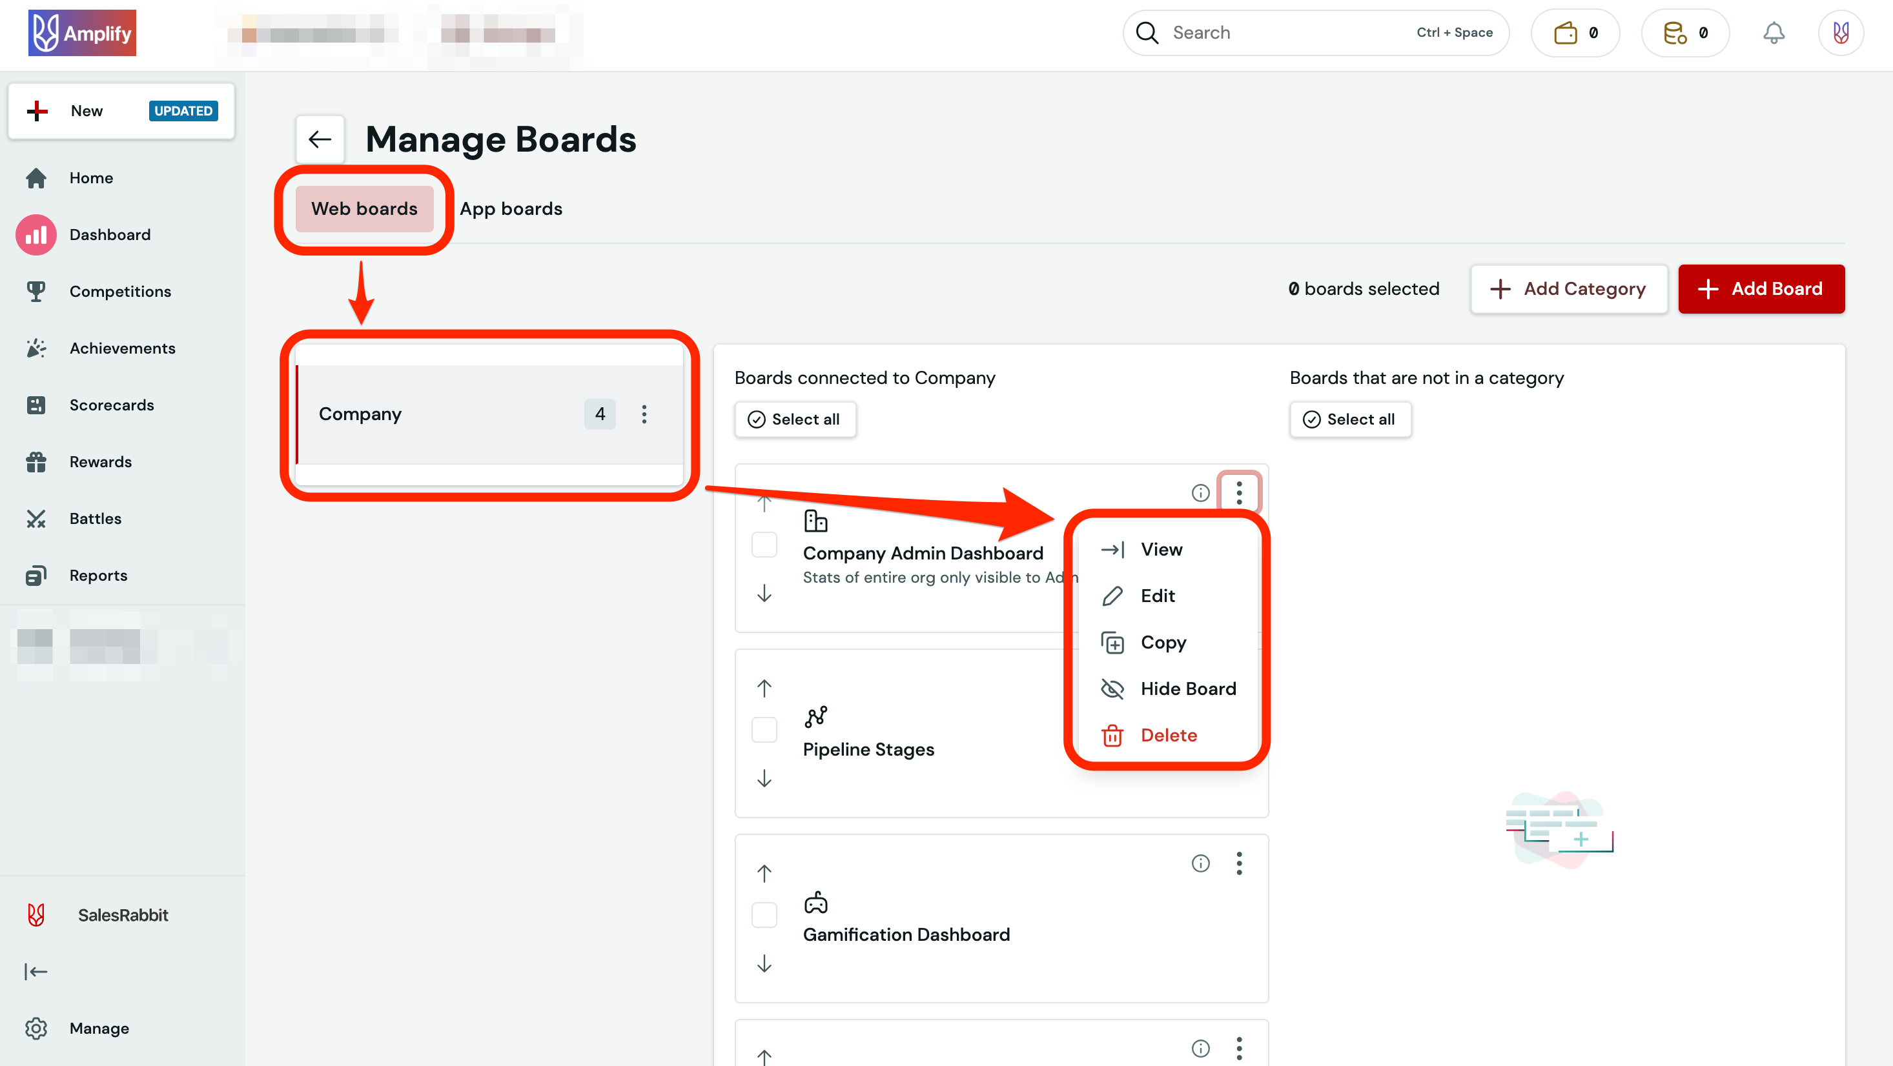
Task: Open Reports via the sidebar icon
Action: [x=36, y=575]
